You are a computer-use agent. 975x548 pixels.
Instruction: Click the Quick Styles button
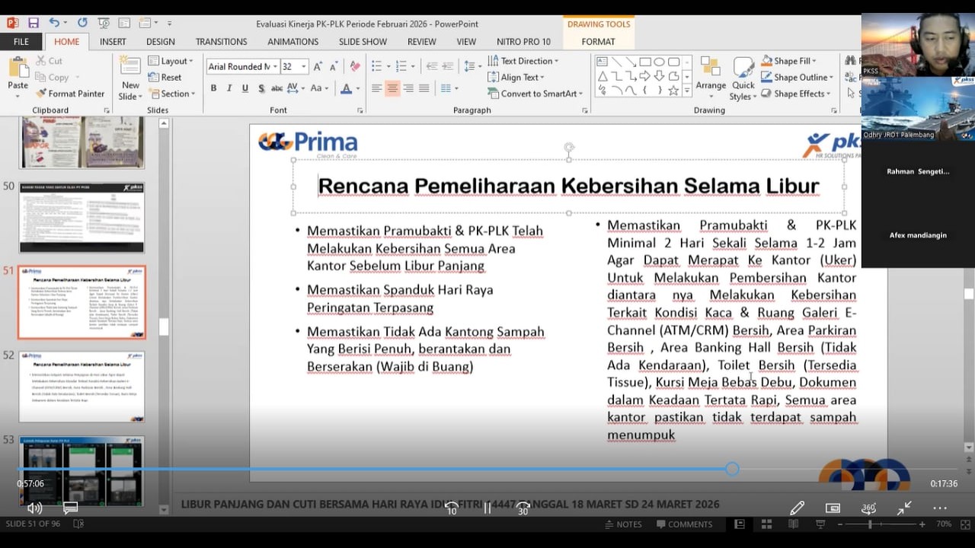point(742,78)
